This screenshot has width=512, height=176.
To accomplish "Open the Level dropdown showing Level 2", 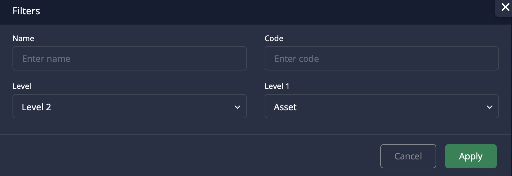I will pyautogui.click(x=129, y=106).
